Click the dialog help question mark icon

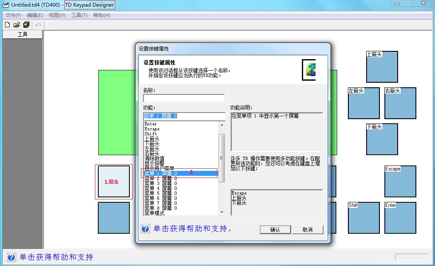tap(146, 229)
